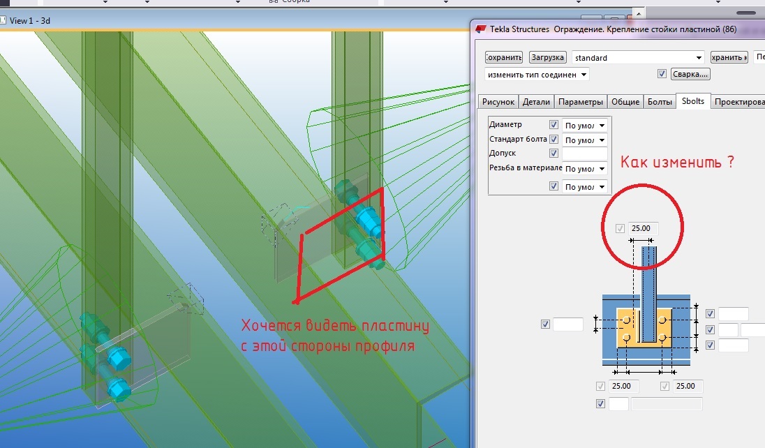Click the Tekla Structures dialog title icon
This screenshot has height=448, width=765.
coord(481,29)
